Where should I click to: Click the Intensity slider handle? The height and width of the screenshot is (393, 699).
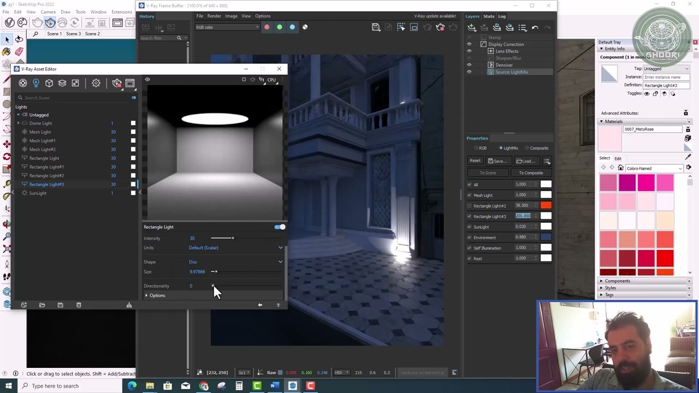tap(233, 238)
